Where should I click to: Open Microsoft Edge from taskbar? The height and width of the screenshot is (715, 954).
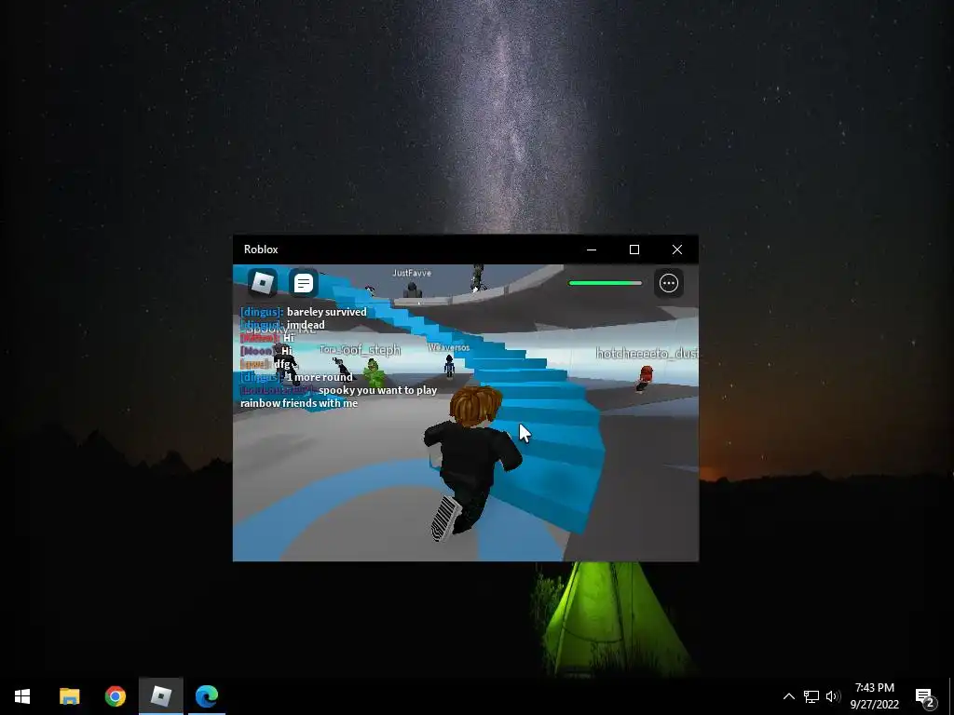207,696
